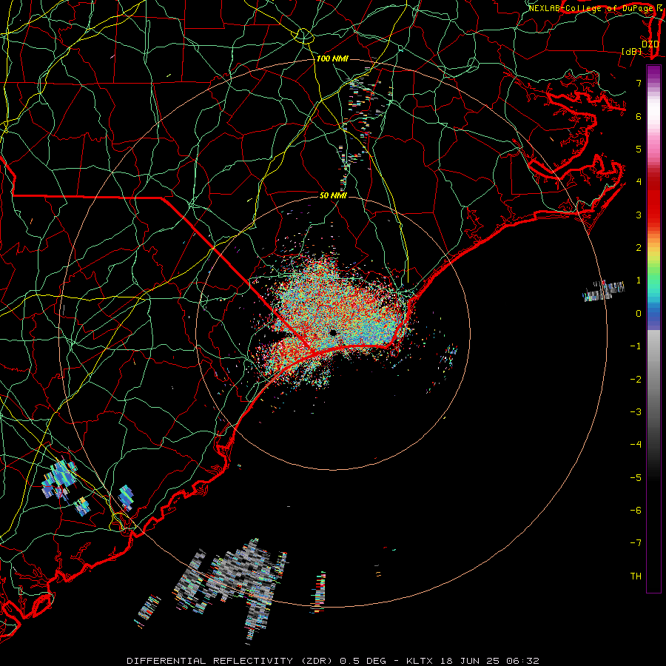
Task: Click the streaked echo over ocean east
Action: click(604, 291)
